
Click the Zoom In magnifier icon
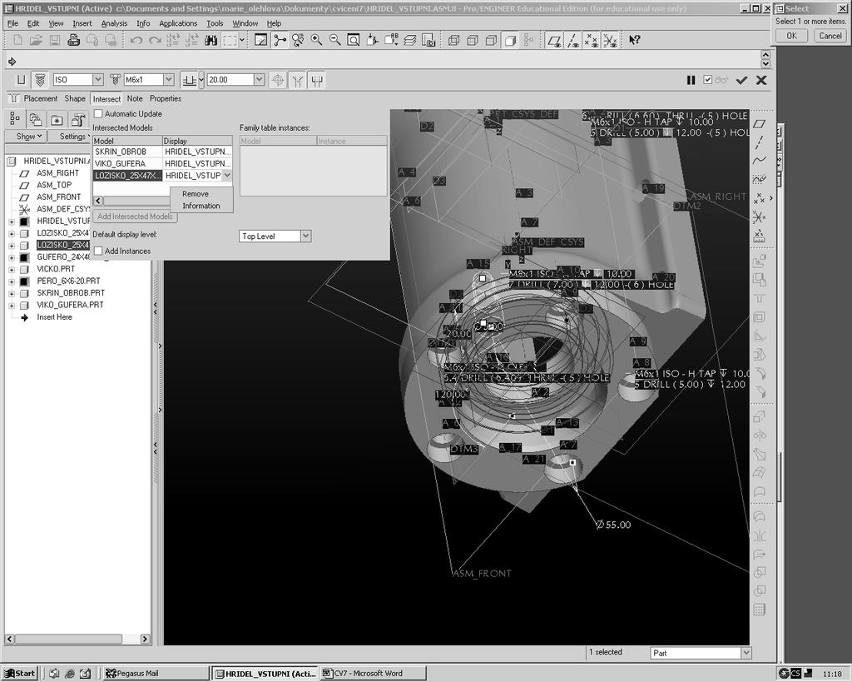[316, 40]
